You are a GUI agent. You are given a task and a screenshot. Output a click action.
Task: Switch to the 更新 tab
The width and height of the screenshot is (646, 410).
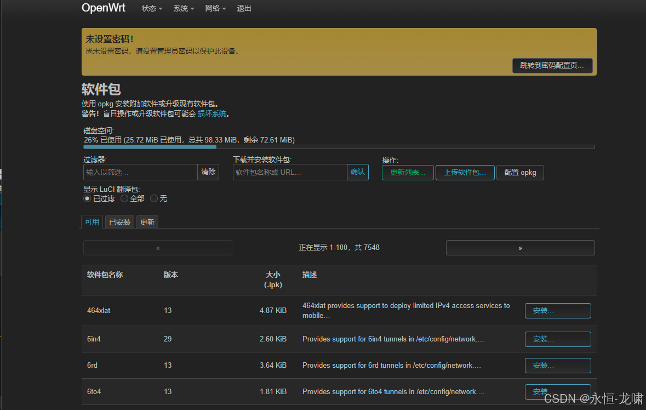pyautogui.click(x=147, y=221)
